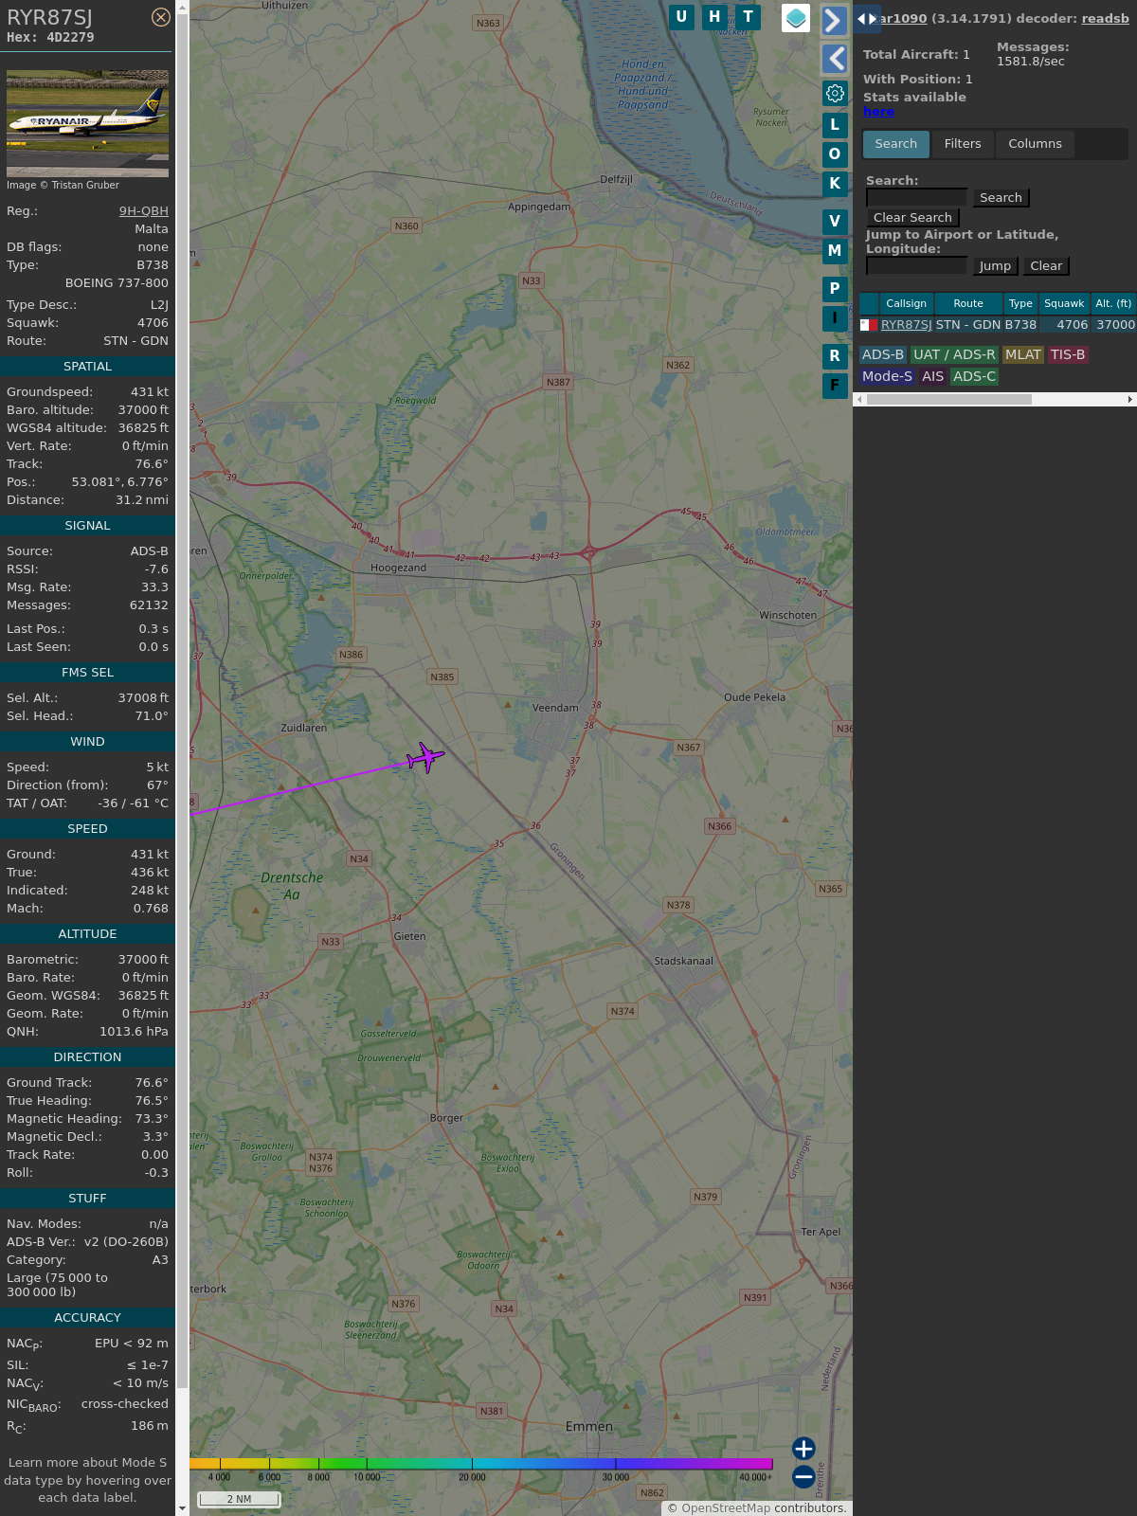The image size is (1137, 1516).
Task: Click the Route value STN - GDN
Action: click(x=135, y=340)
